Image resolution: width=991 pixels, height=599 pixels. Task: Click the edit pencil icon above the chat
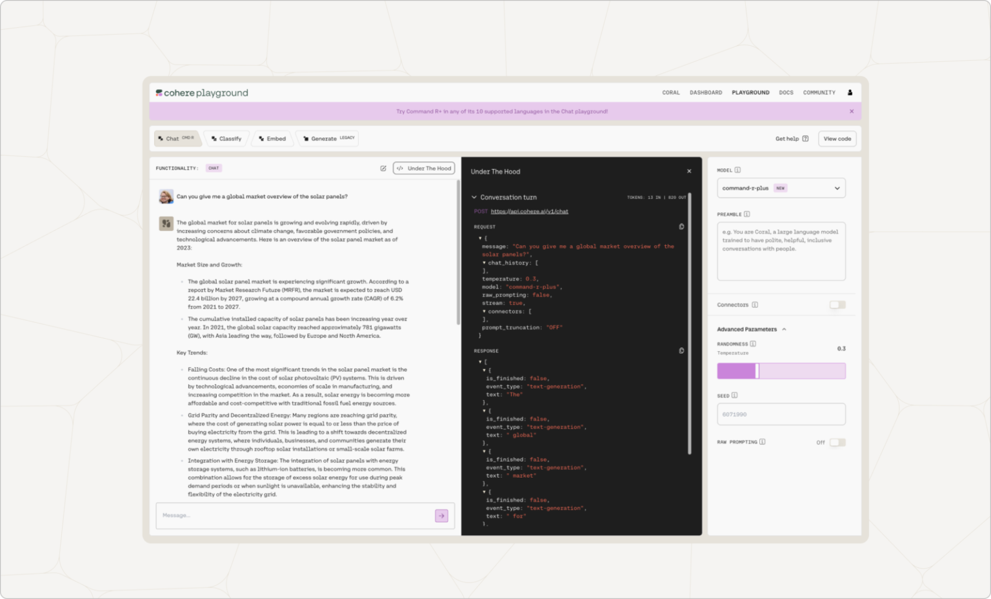[x=383, y=168]
